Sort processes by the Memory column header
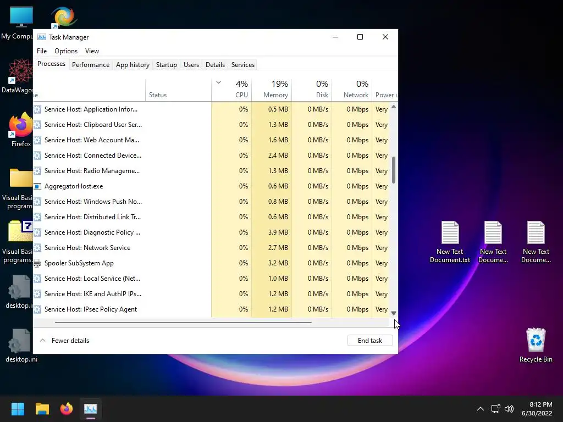Viewport: 563px width, 422px height. [x=272, y=90]
